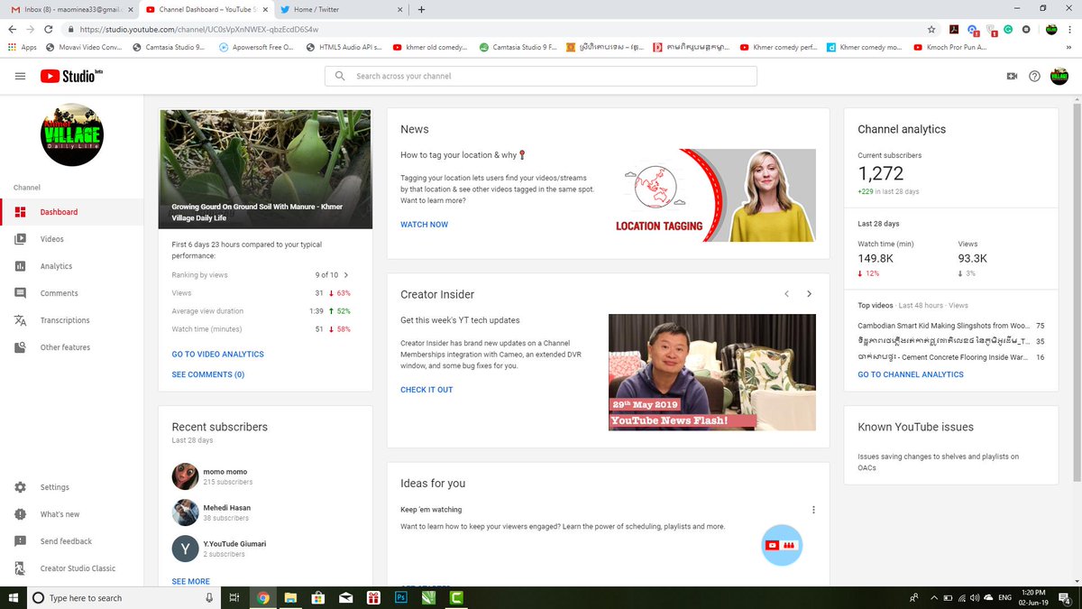Open the Camtasia taskbar icon
This screenshot has height=609, width=1082.
(456, 597)
